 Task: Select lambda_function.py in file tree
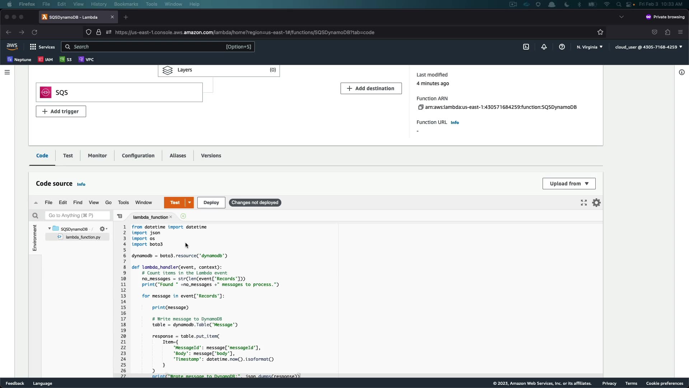pyautogui.click(x=83, y=237)
